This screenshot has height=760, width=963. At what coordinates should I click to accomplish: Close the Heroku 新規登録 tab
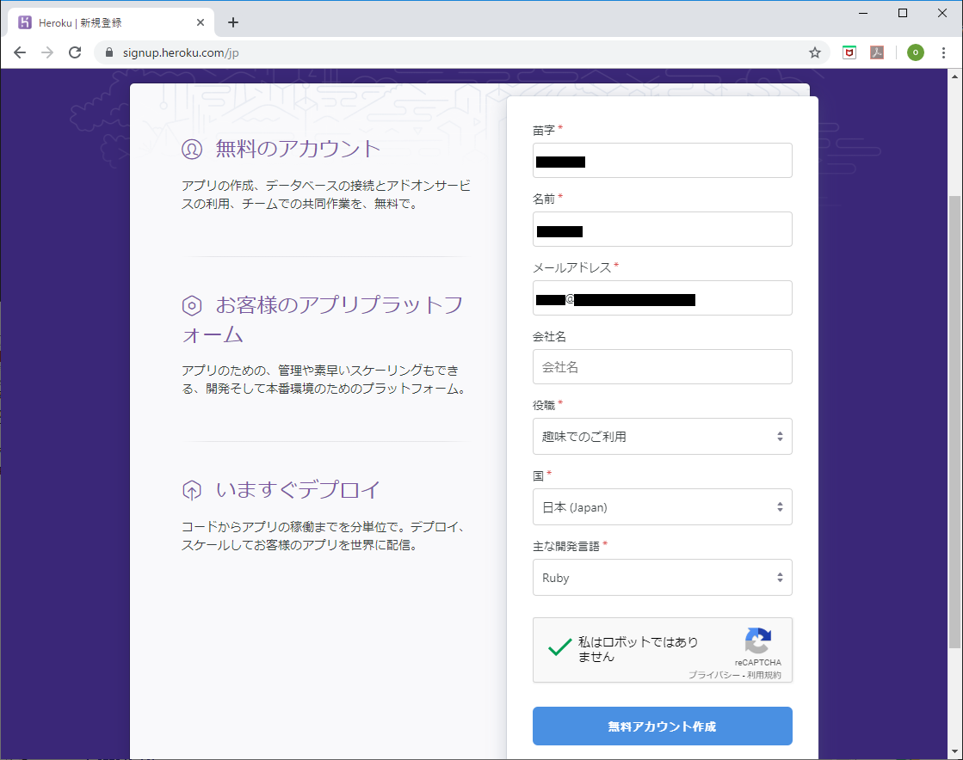[201, 22]
